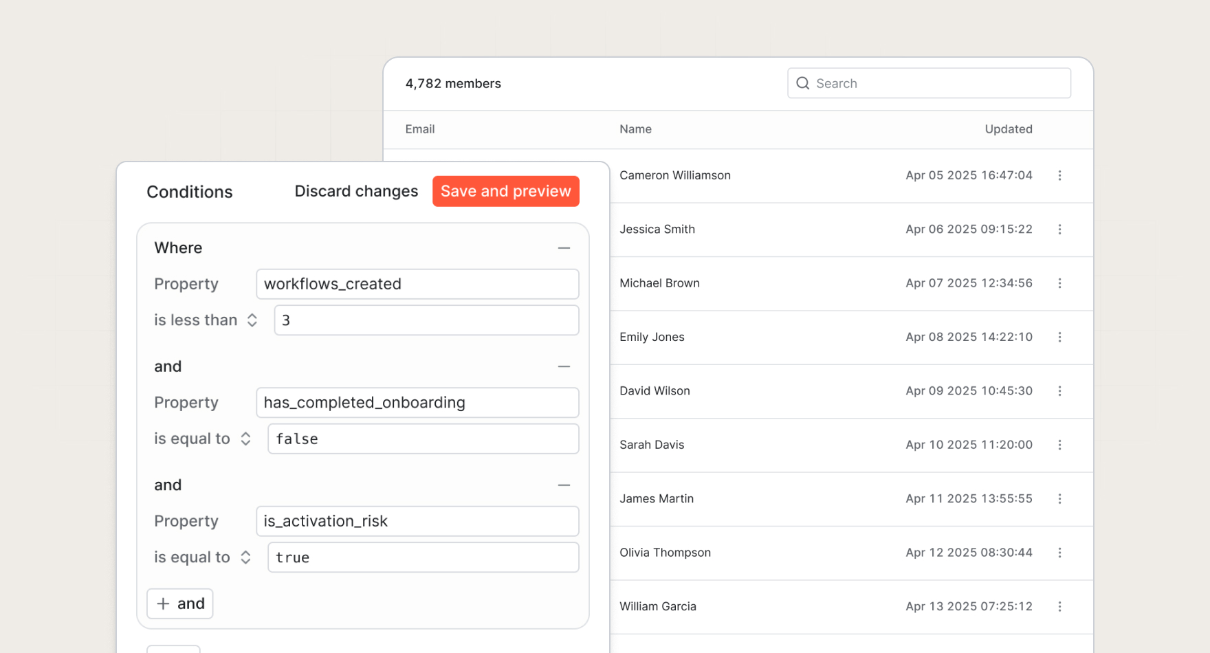Sort members by the Updated column
The image size is (1210, 653).
coord(1008,129)
